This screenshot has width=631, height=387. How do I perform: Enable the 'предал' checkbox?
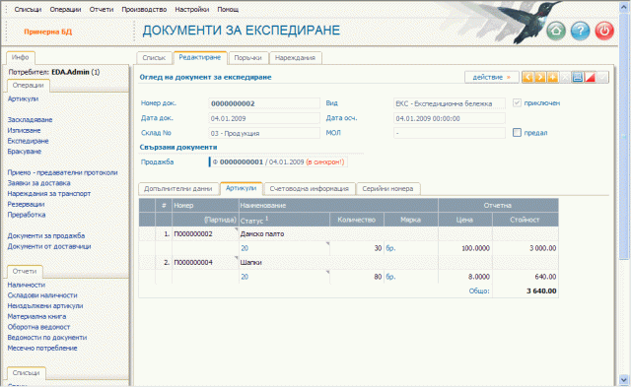(x=517, y=133)
